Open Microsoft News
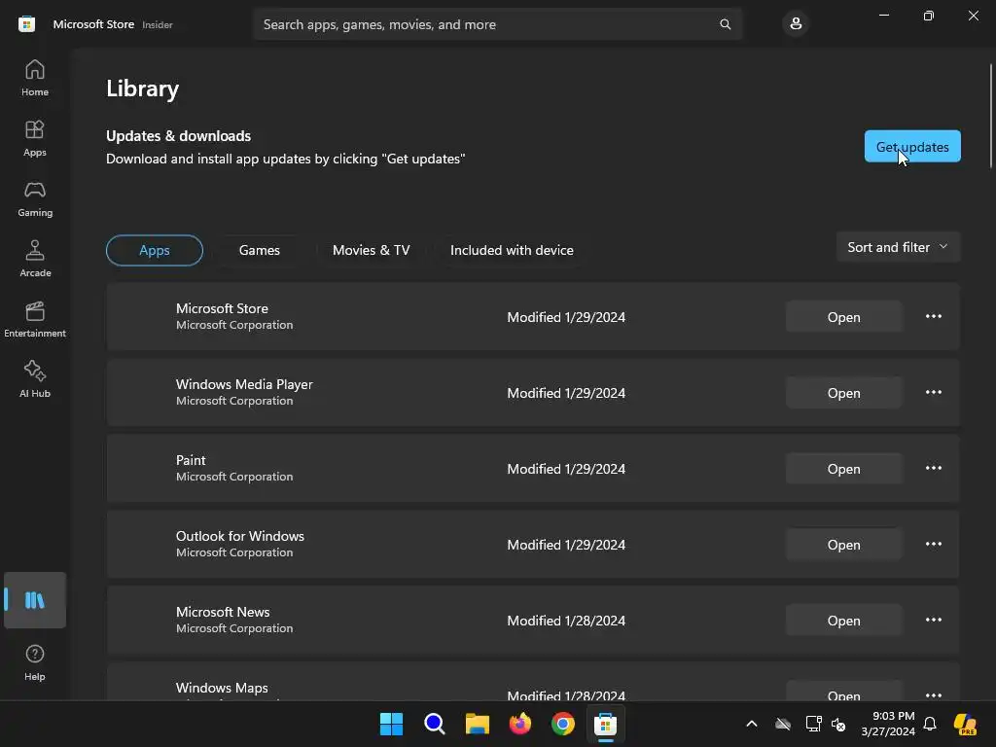996x747 pixels. tap(843, 621)
